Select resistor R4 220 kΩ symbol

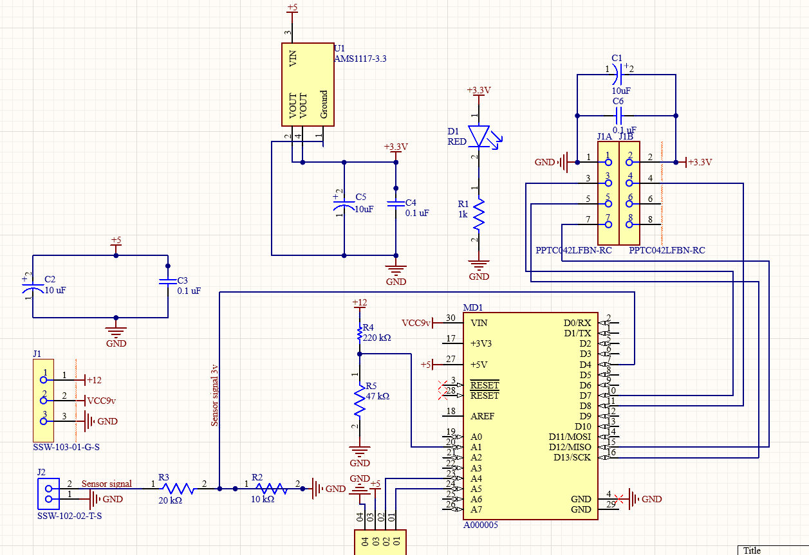(360, 334)
